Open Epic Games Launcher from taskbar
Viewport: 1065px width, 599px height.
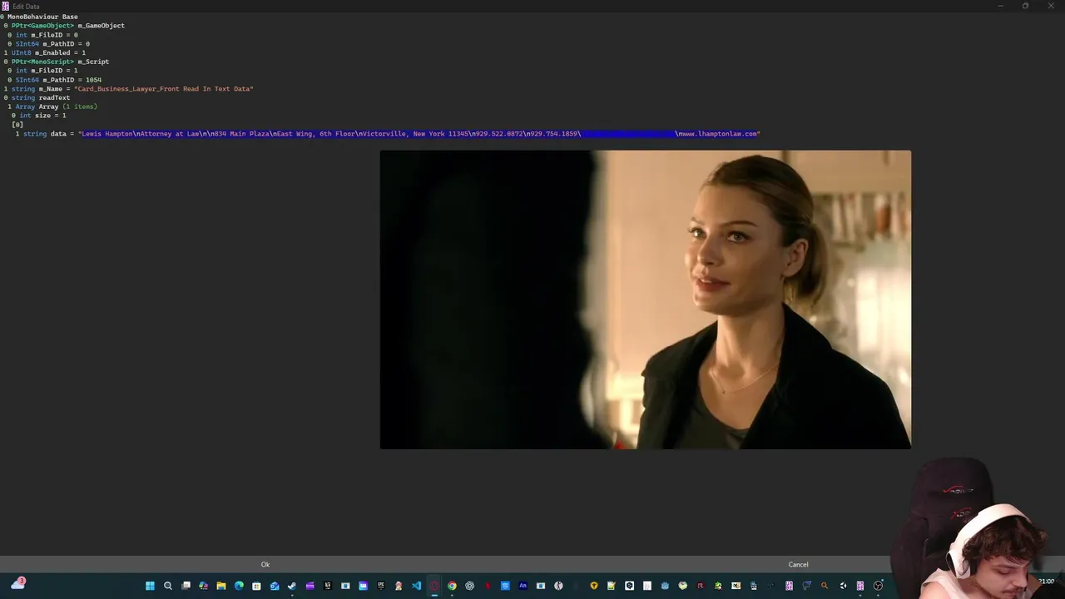tap(381, 586)
